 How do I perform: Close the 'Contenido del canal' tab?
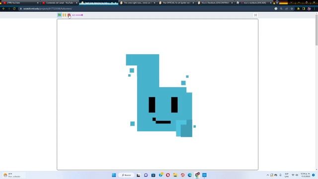77,3
